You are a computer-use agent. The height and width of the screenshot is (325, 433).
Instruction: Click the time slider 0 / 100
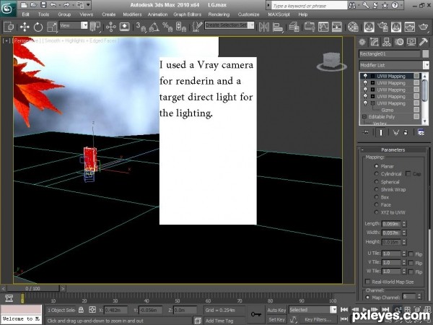pyautogui.click(x=33, y=288)
